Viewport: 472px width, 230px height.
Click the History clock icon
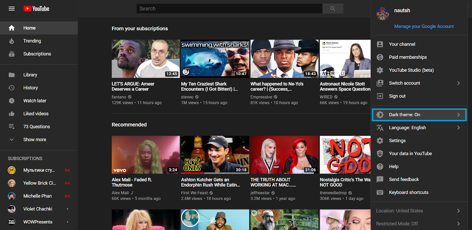pos(12,88)
